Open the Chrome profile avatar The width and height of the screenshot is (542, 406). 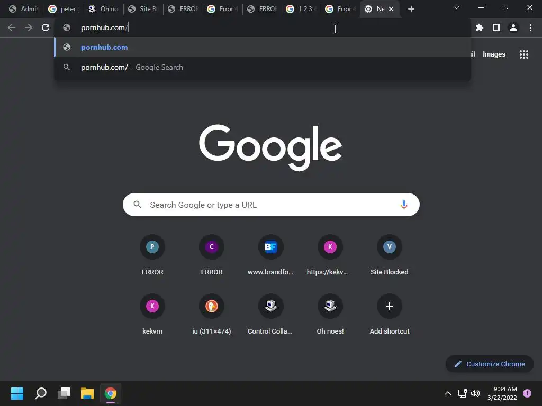pos(513,27)
